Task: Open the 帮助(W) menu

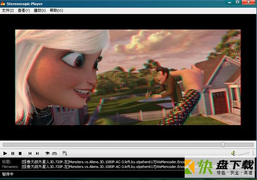Action: click(x=57, y=11)
